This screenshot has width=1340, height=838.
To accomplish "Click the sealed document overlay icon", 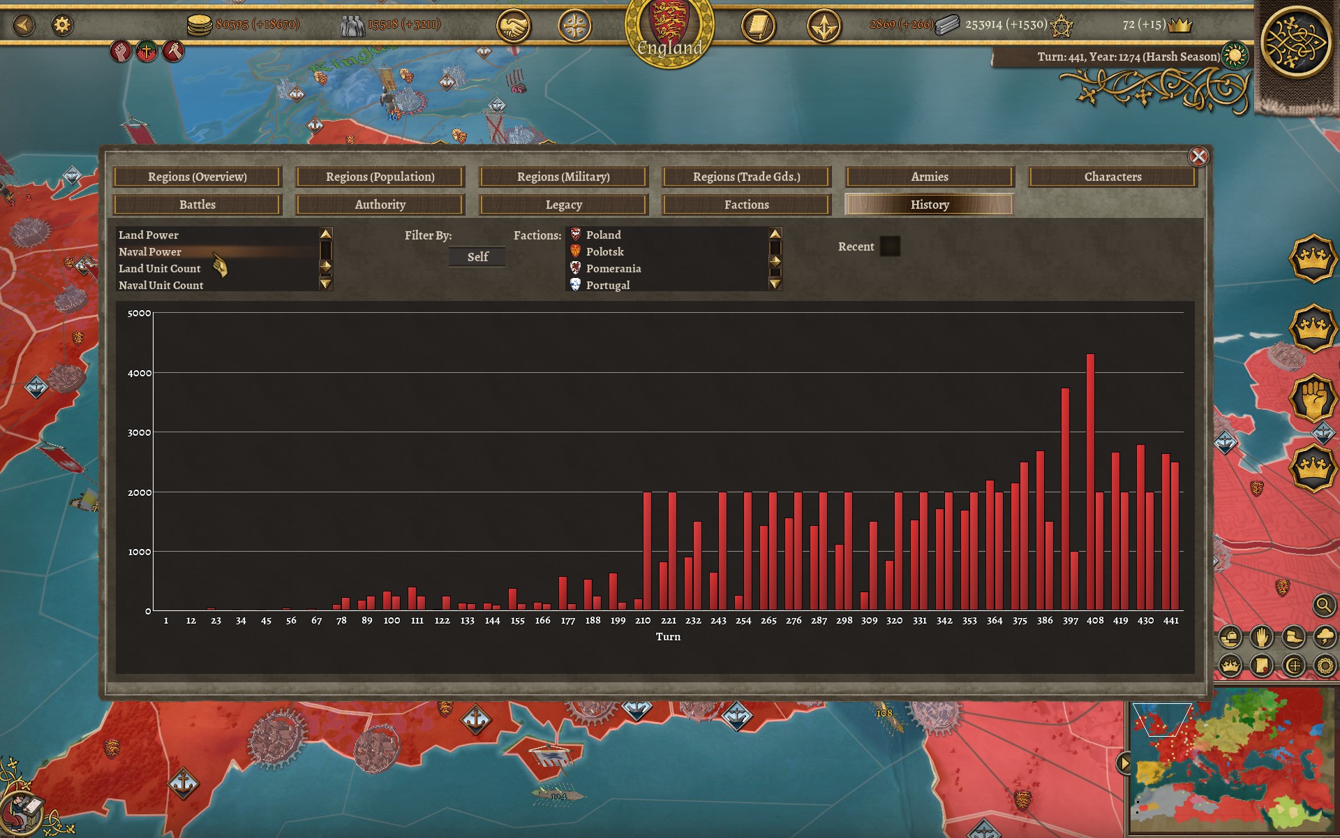I will 1262,666.
